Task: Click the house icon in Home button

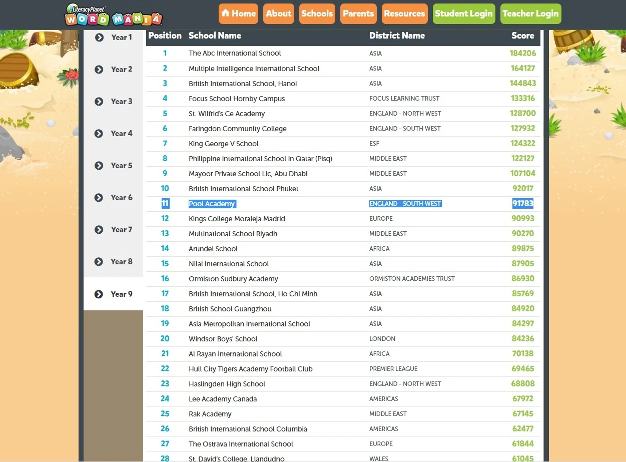Action: (x=226, y=13)
